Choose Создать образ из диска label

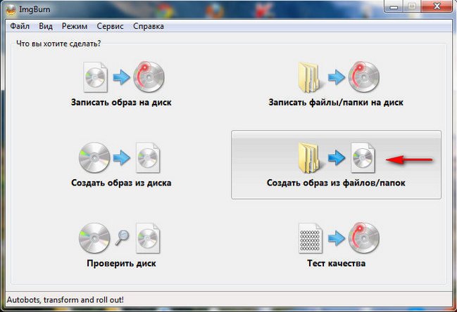[121, 183]
